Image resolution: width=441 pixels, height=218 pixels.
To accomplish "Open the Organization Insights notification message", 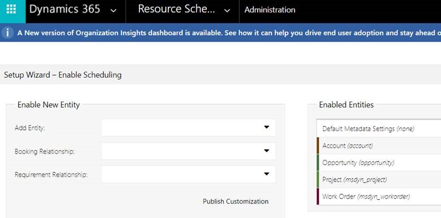I will pyautogui.click(x=229, y=33).
